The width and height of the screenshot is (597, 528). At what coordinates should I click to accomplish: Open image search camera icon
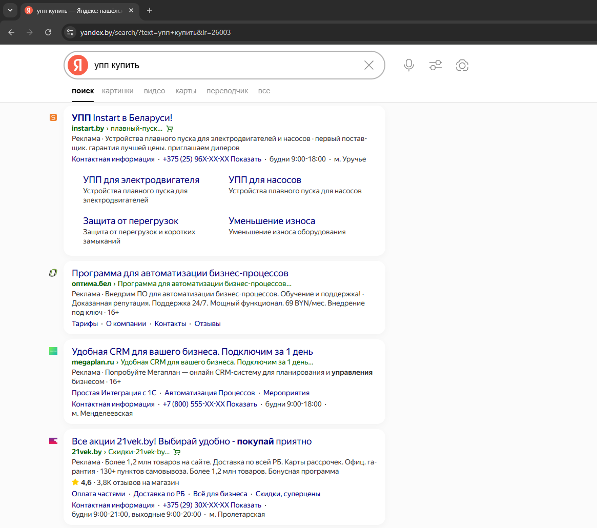(462, 65)
